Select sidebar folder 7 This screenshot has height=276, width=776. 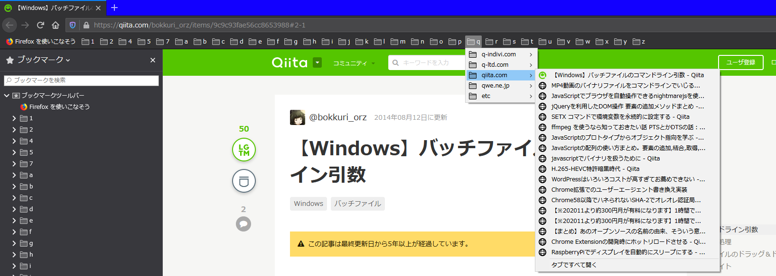27,164
